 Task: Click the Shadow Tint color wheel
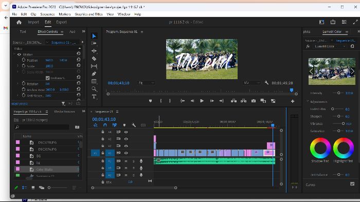coord(320,148)
